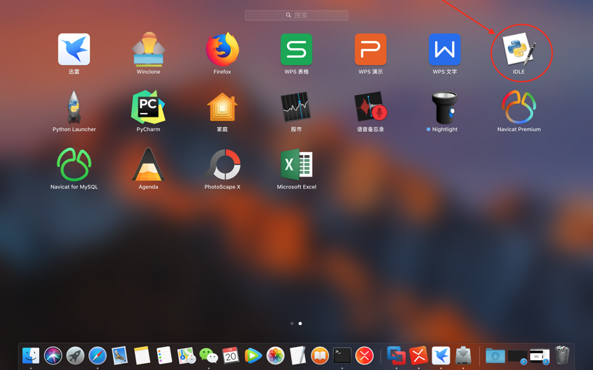
Task: Launch WPS 文字 word processor
Action: 445,50
